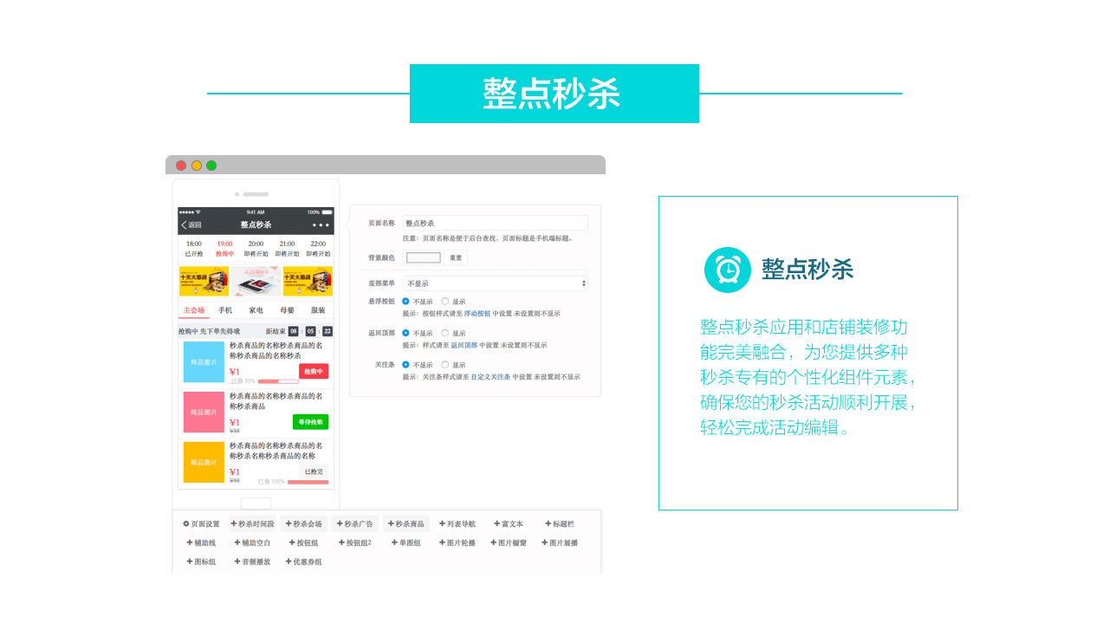Click the 已售 100% progress bar

tap(308, 482)
